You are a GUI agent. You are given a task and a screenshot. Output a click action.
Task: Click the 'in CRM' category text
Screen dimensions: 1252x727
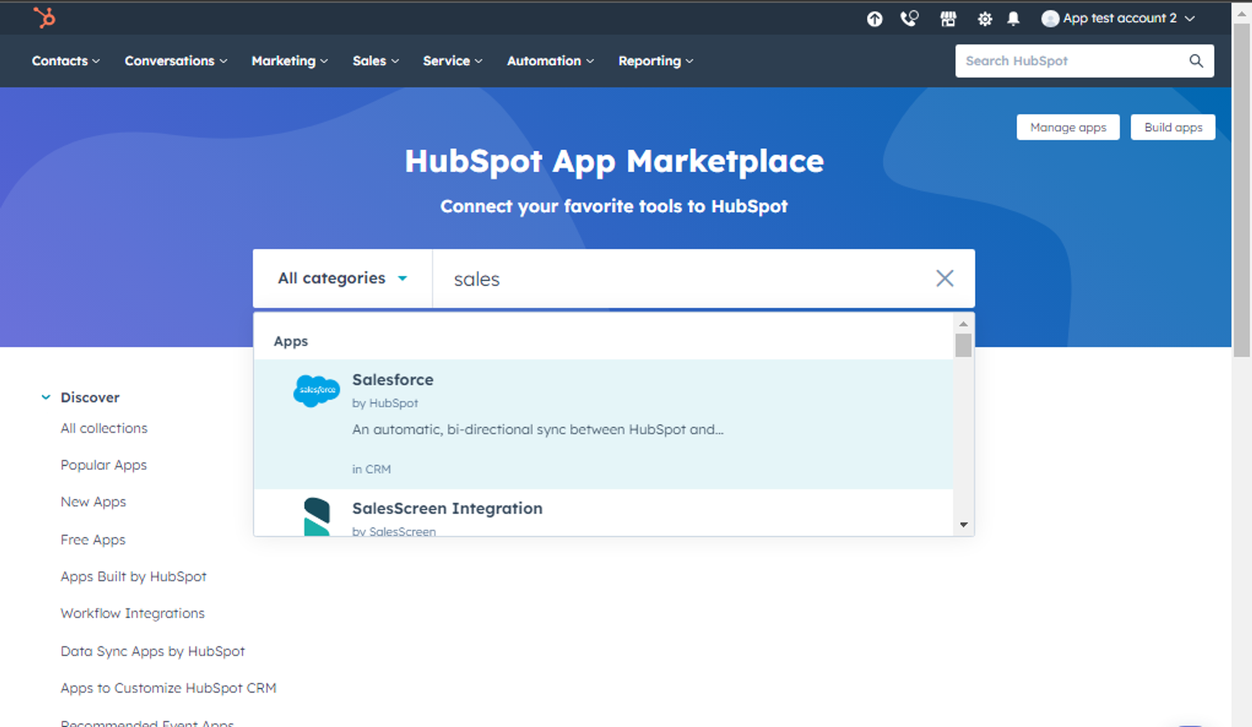371,469
